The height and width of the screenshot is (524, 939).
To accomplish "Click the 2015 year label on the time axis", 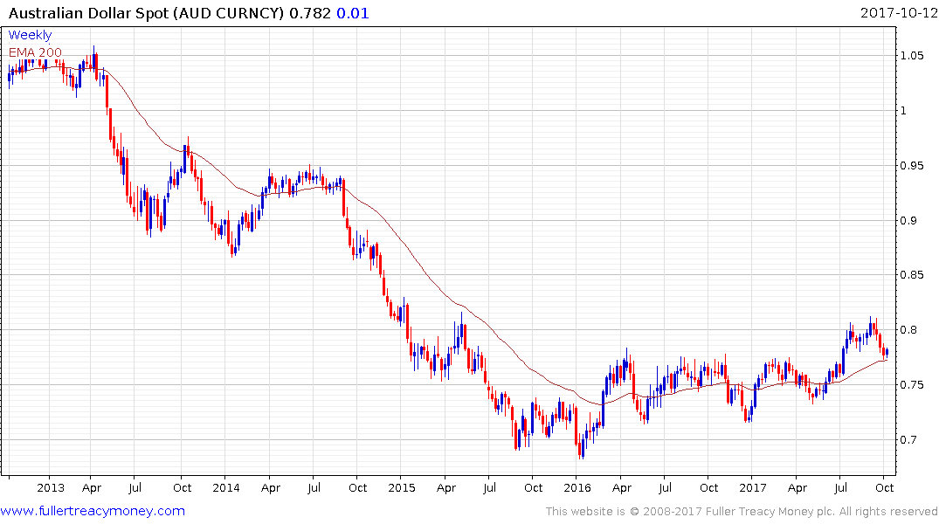I will pos(401,487).
